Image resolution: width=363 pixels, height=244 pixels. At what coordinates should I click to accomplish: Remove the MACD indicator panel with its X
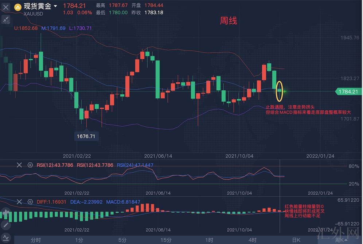tap(19, 202)
